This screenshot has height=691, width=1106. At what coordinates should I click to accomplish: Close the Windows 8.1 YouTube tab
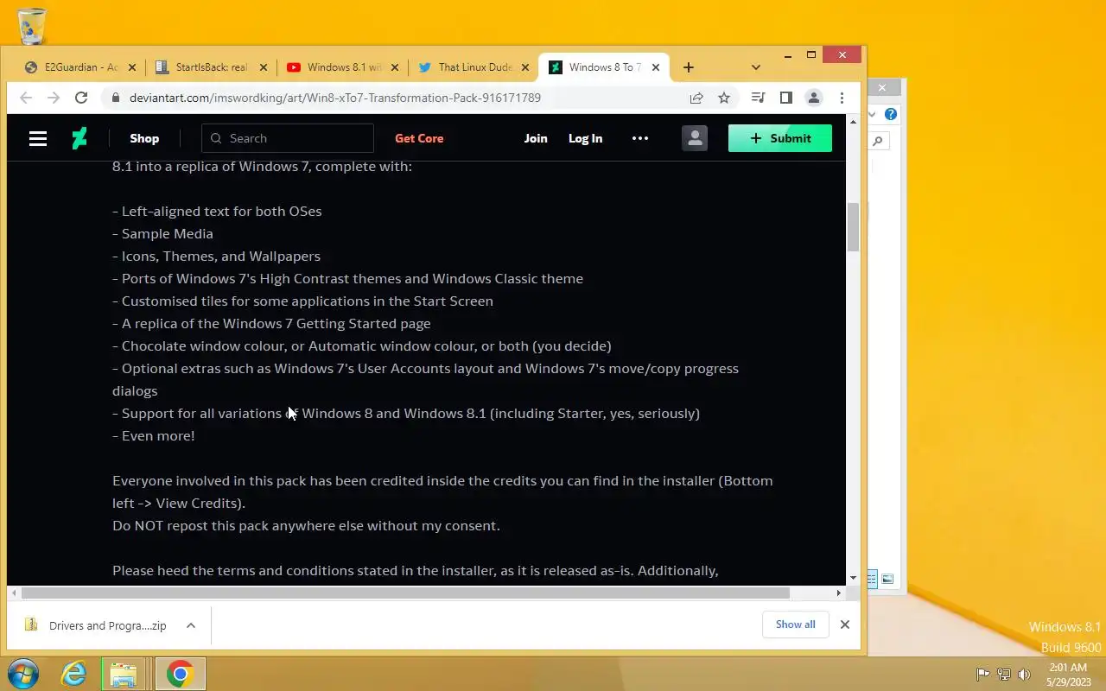pos(395,67)
